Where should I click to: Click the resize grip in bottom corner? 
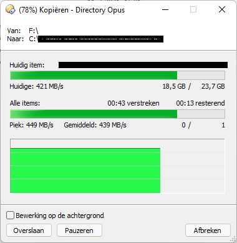tap(233, 239)
